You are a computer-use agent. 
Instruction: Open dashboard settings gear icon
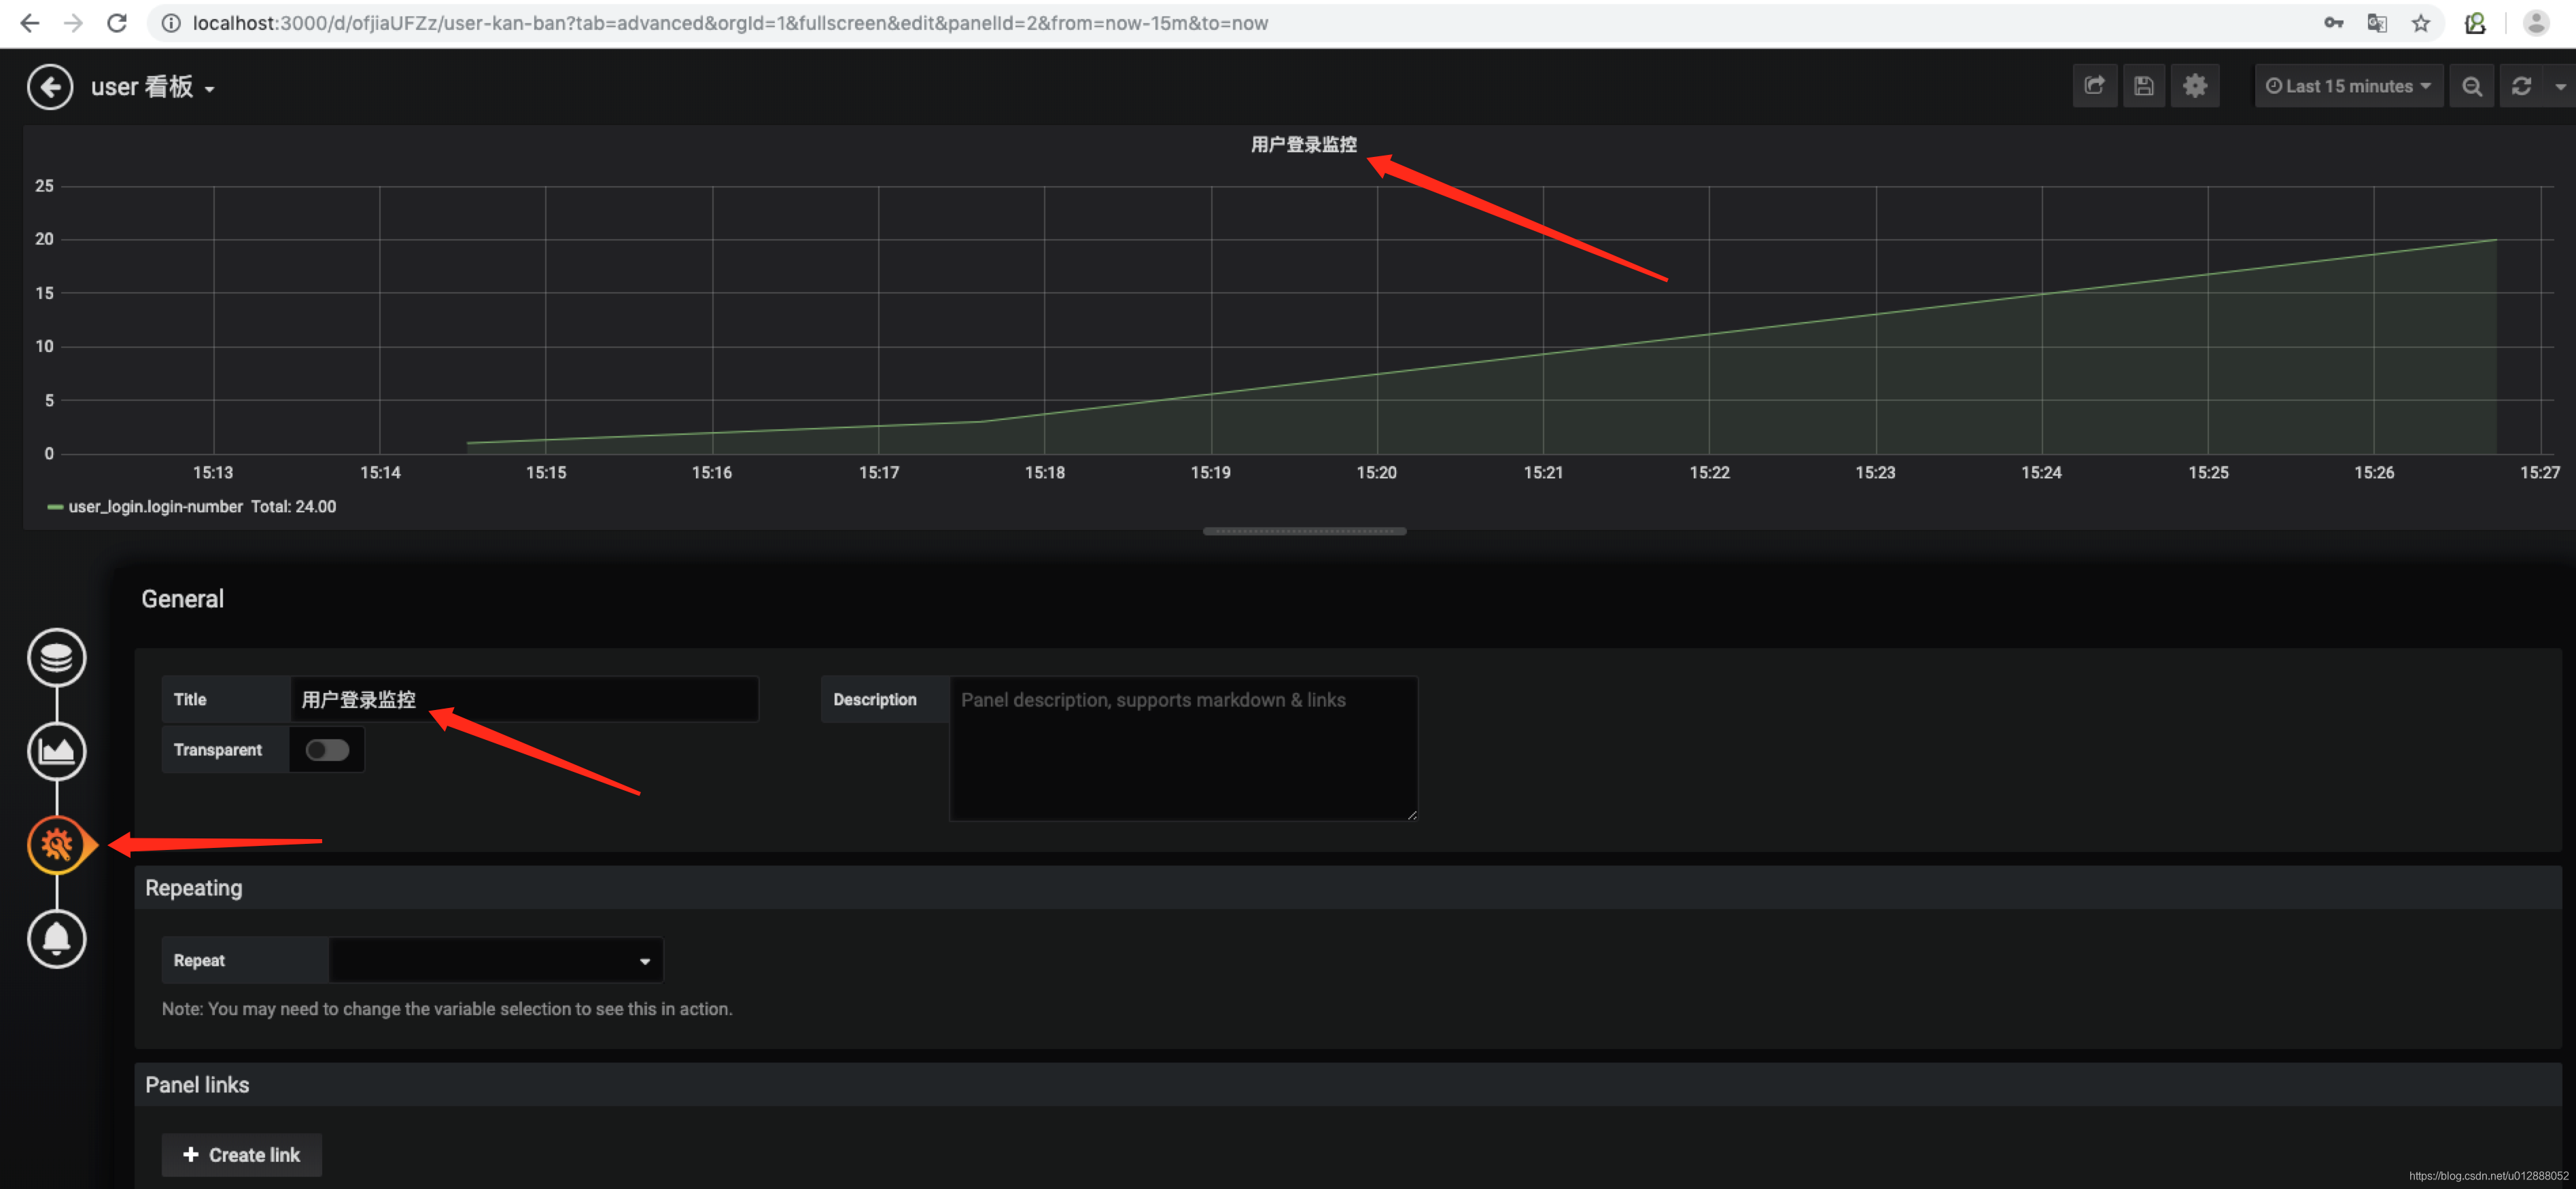click(2195, 86)
